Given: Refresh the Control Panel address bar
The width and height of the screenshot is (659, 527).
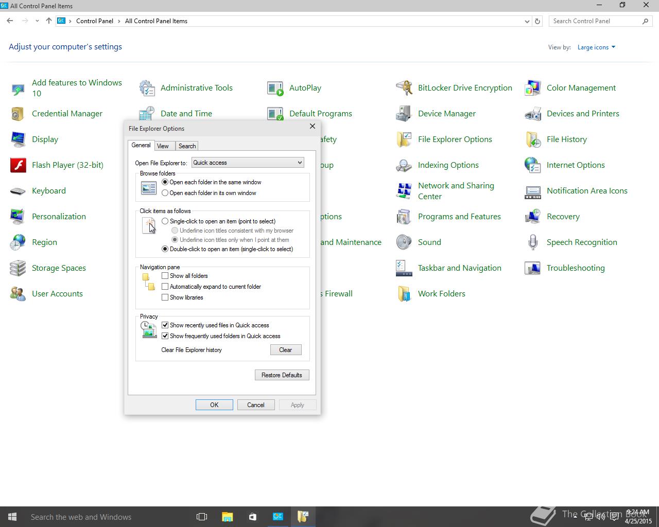Looking at the screenshot, I should pyautogui.click(x=537, y=21).
